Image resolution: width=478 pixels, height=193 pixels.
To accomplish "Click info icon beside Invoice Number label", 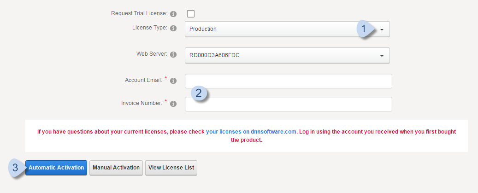I will 173,104.
